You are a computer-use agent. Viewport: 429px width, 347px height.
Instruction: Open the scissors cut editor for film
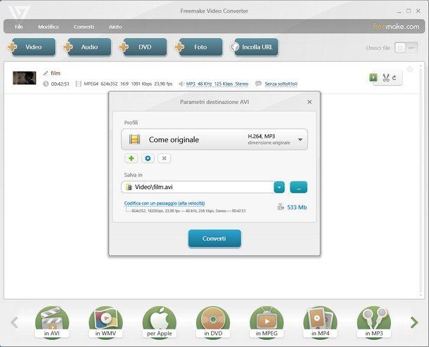(x=386, y=77)
